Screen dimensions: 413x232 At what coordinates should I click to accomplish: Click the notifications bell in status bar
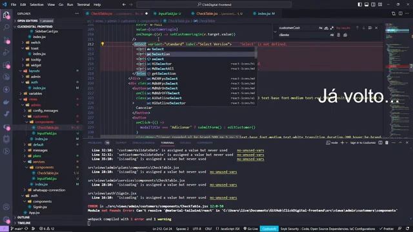pos(407,229)
